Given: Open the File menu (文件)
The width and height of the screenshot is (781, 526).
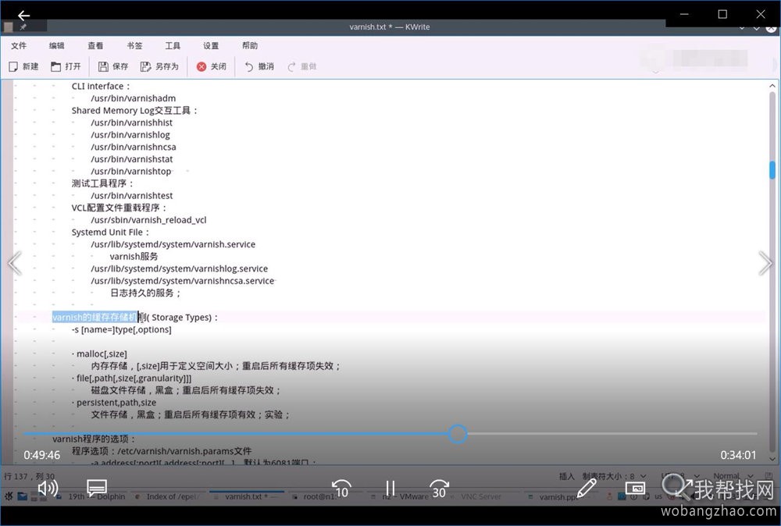Looking at the screenshot, I should (x=19, y=45).
